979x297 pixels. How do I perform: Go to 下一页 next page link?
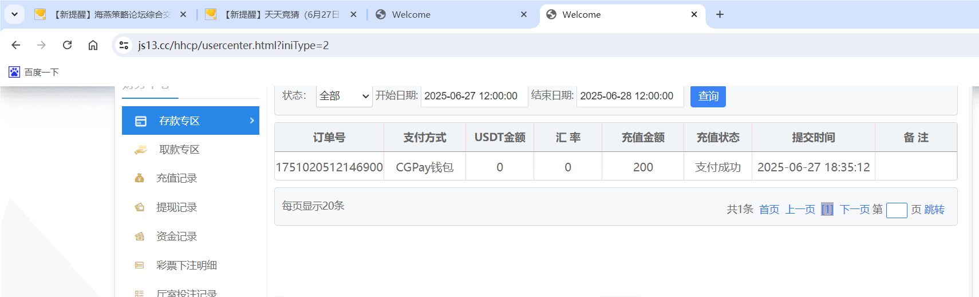pos(855,210)
